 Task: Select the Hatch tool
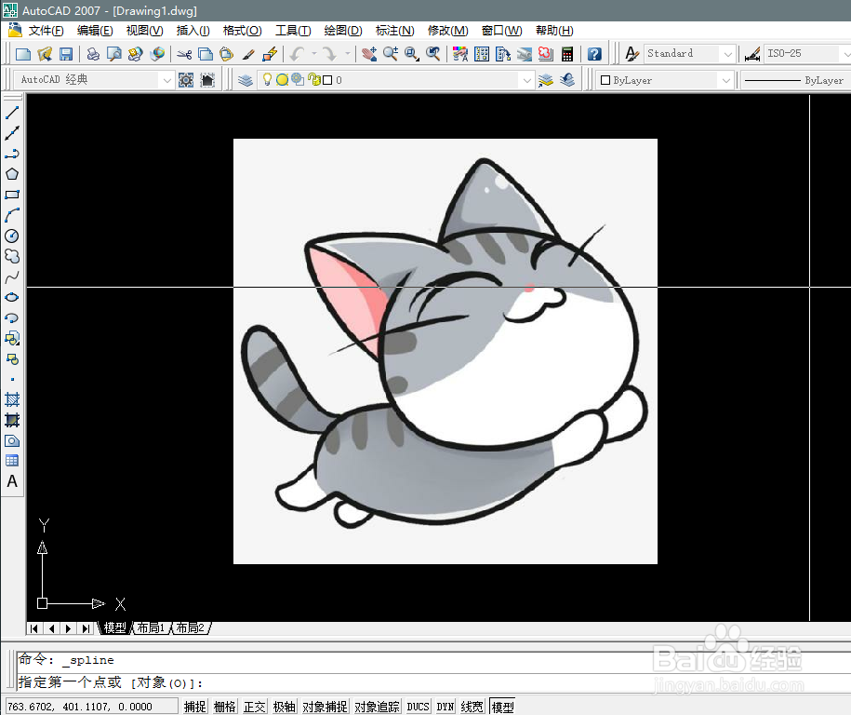tap(12, 400)
